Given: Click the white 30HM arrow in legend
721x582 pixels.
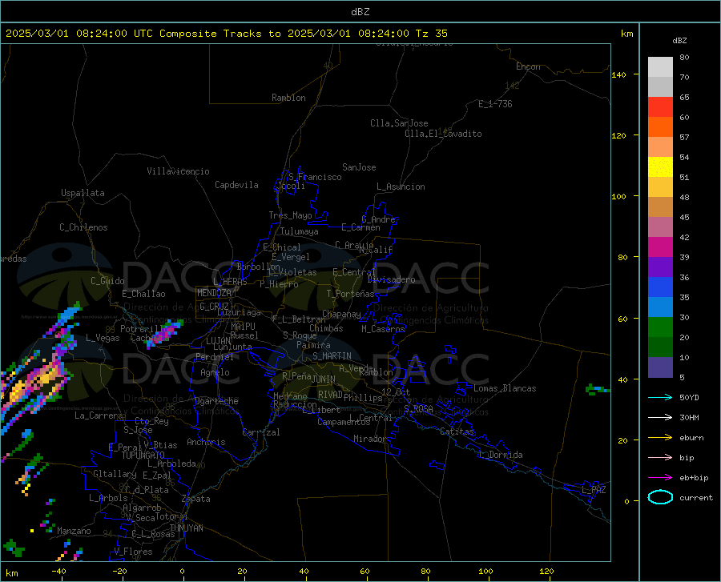Looking at the screenshot, I should [660, 418].
